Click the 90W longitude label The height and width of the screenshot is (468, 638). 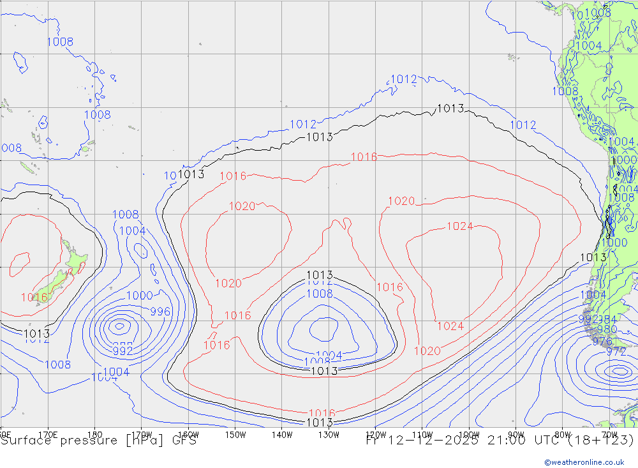tap(516, 435)
